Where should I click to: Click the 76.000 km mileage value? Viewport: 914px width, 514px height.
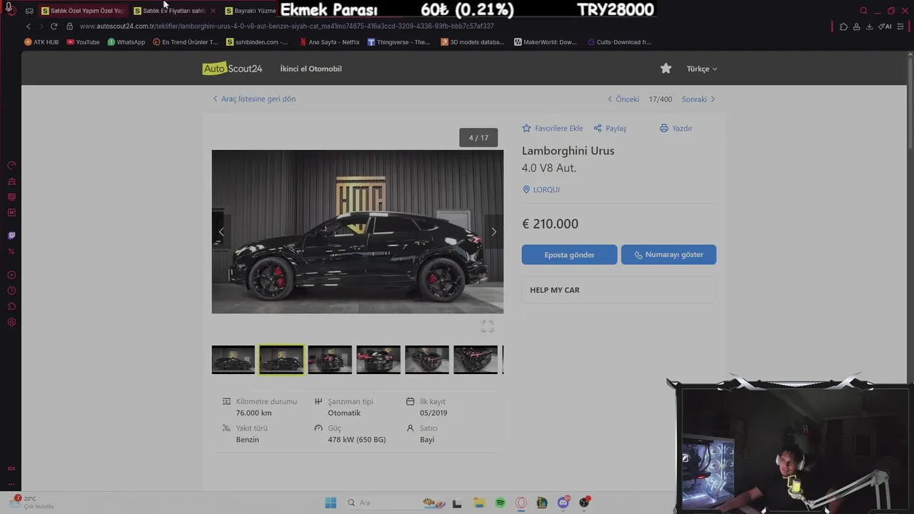253,413
